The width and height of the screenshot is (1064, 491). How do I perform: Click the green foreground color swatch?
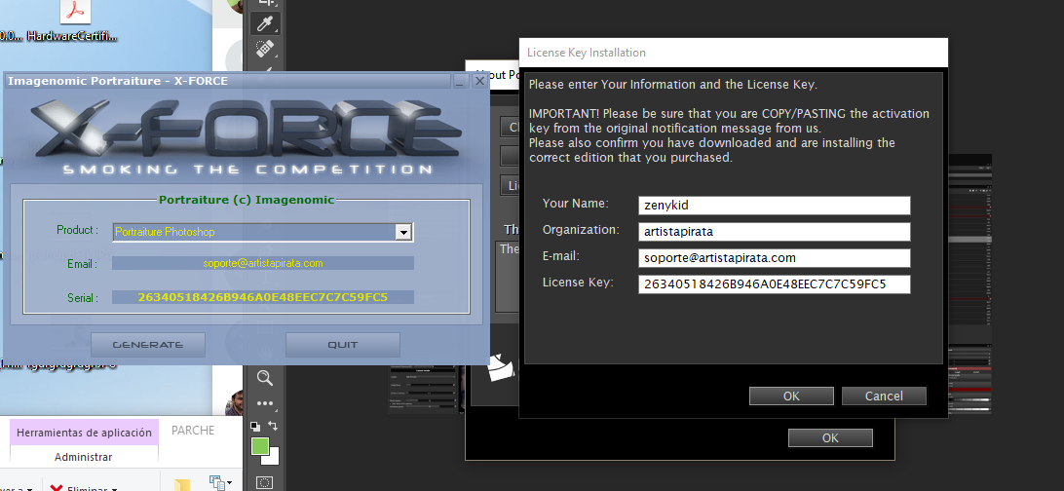pos(259,446)
